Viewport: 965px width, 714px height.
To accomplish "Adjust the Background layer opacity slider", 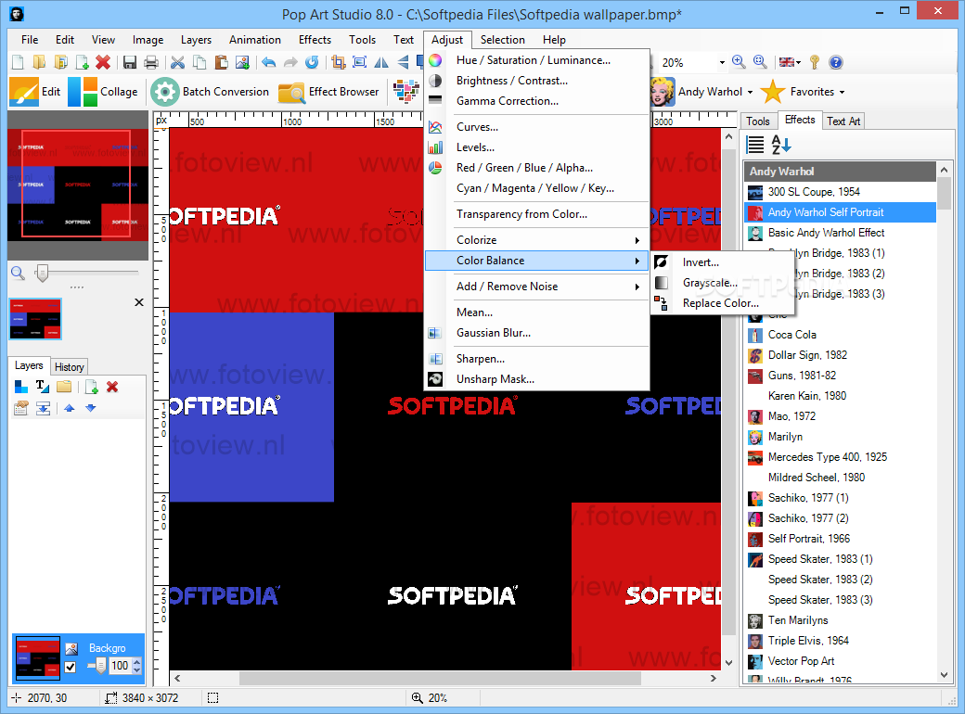I will (x=100, y=666).
